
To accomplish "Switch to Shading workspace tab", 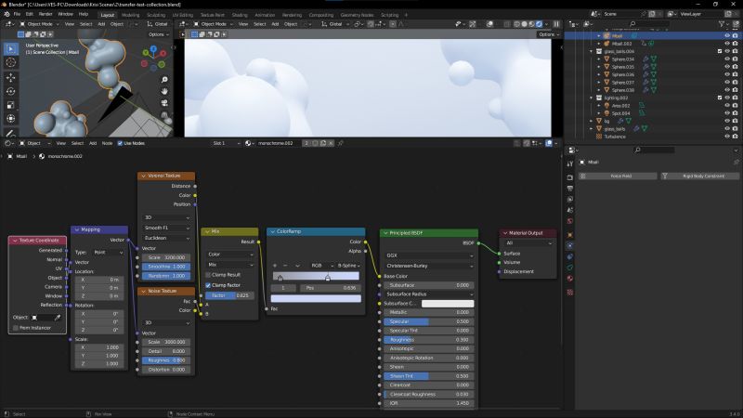I will click(240, 15).
